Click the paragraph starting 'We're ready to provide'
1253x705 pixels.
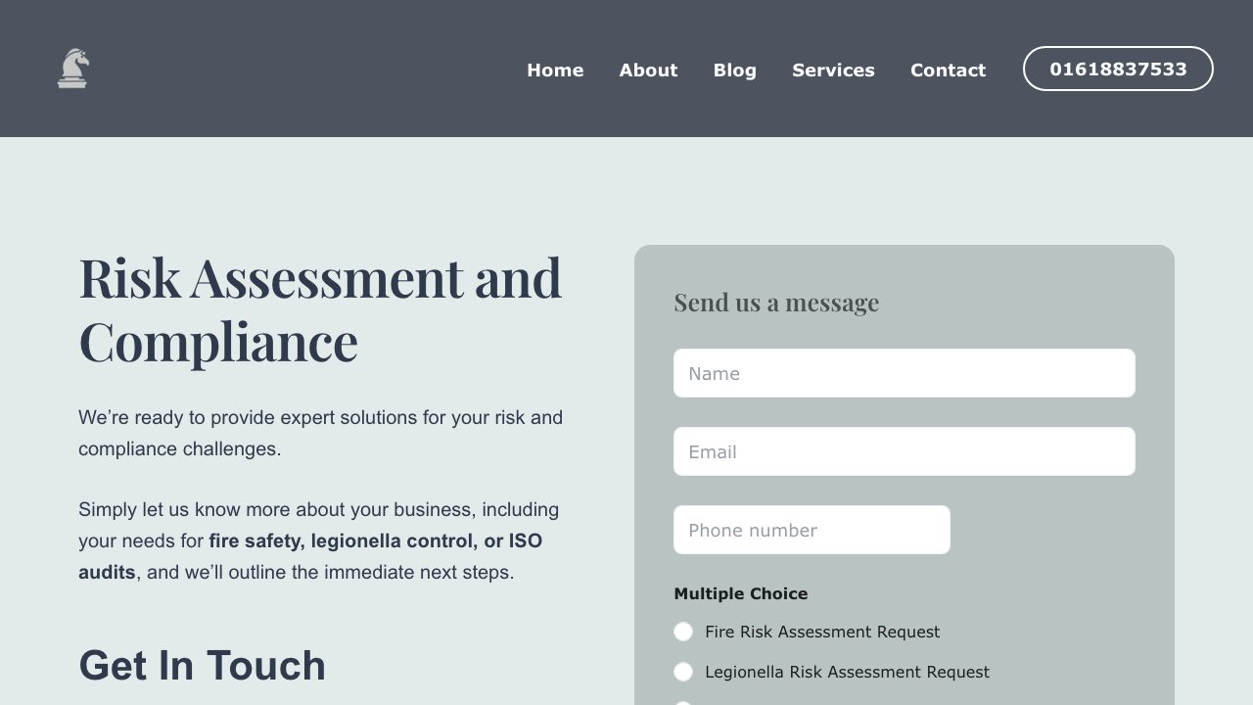(x=320, y=433)
